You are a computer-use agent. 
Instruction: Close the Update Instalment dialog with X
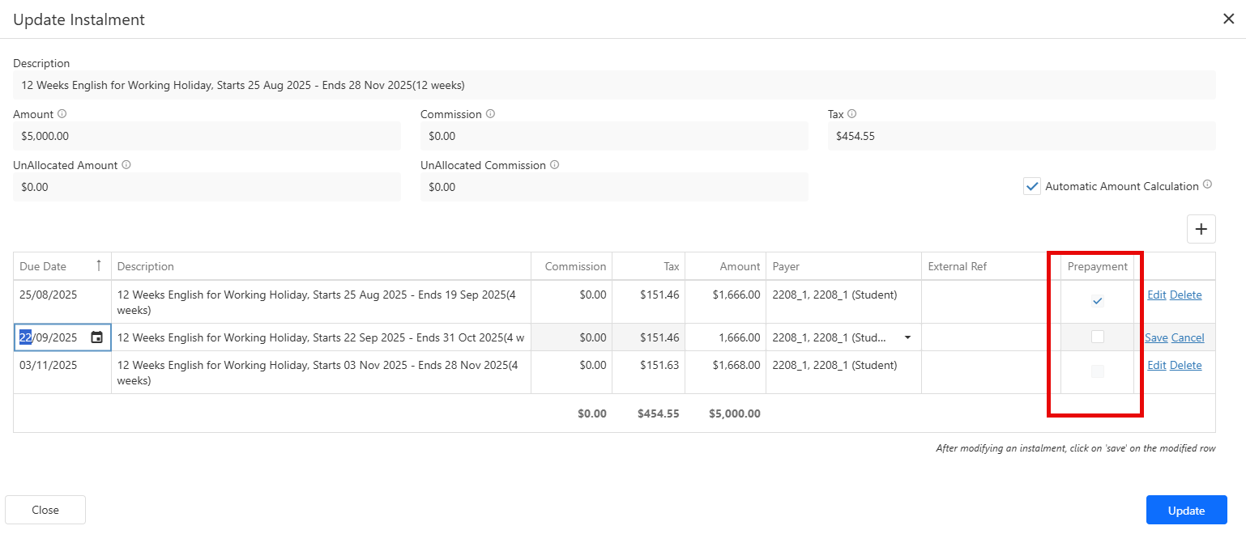[1228, 19]
